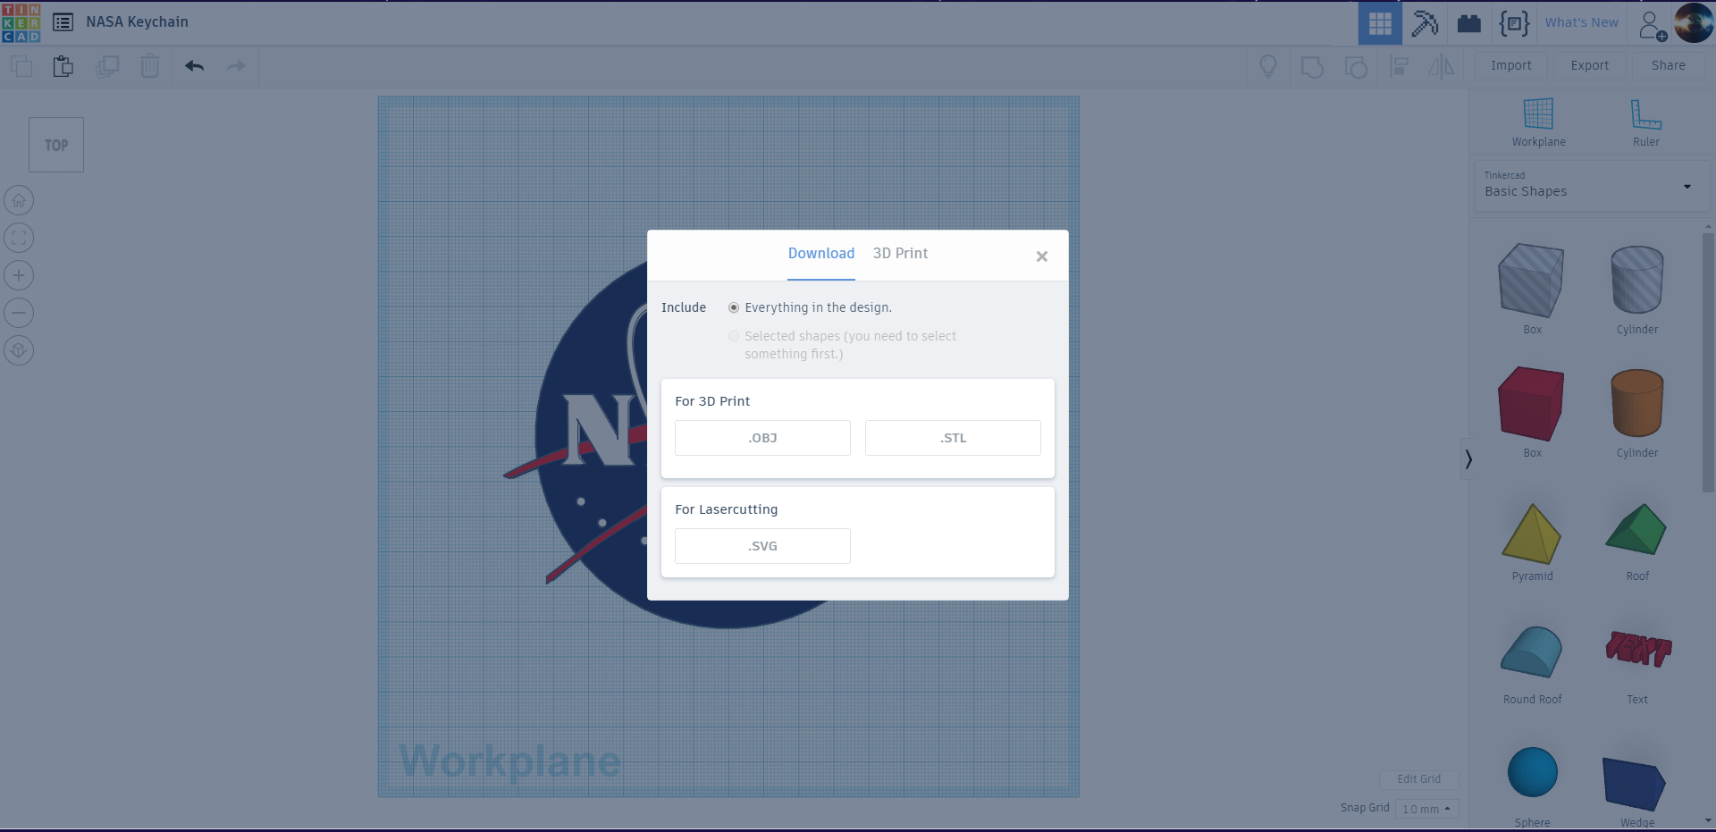Viewport: 1716px width, 832px height.
Task: Switch perspective with the cube icon
Action: (x=19, y=350)
